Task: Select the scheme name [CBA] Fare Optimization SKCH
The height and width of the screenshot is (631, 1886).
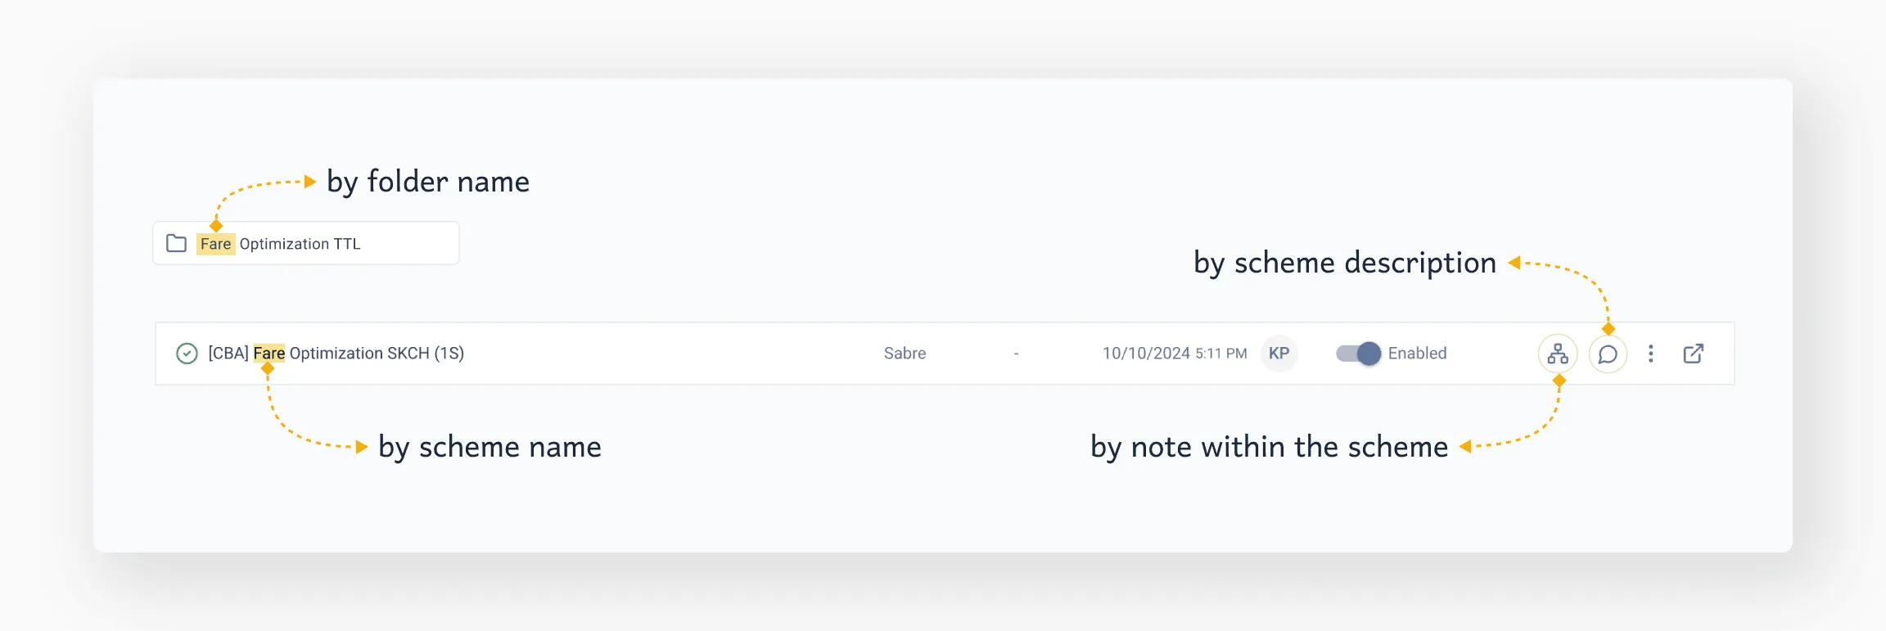Action: coord(336,353)
